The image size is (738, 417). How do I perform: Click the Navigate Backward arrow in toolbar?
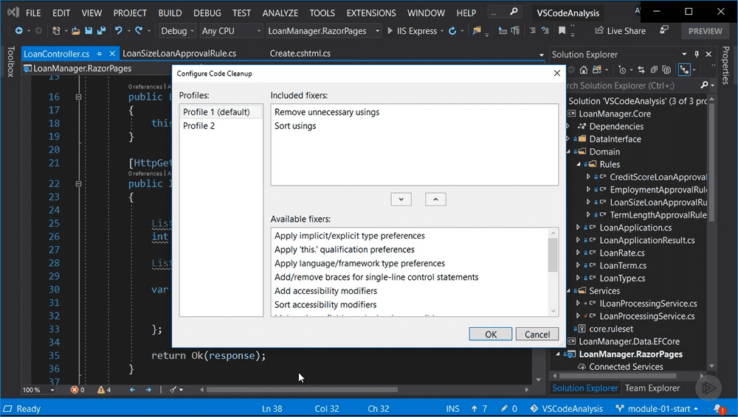(19, 31)
